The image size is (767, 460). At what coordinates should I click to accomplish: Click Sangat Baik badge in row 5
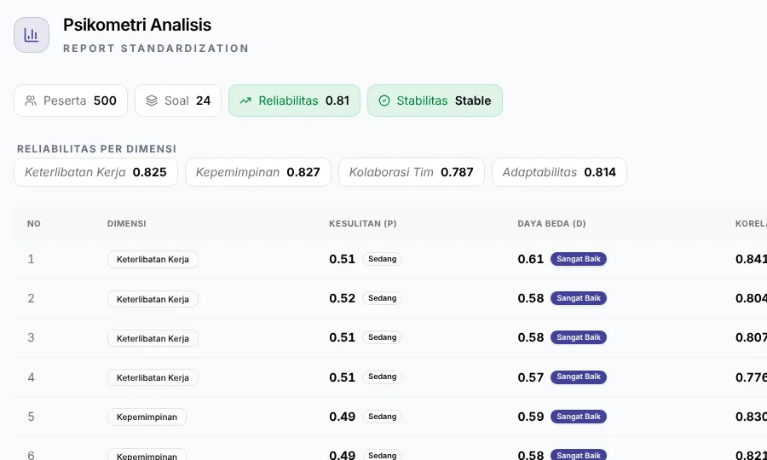pyautogui.click(x=579, y=417)
